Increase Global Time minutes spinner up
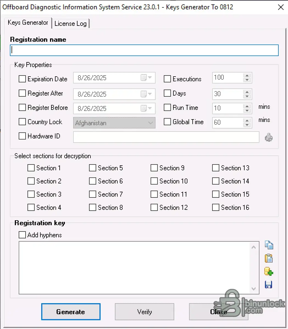This screenshot has width=288, height=329. [247, 121]
